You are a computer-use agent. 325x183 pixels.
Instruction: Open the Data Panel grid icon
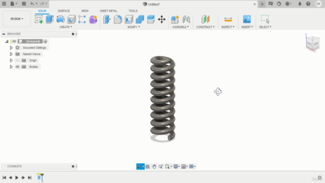[x=4, y=4]
